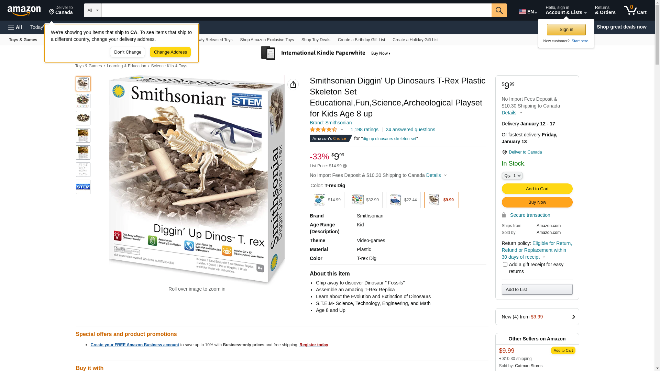This screenshot has width=660, height=371.
Task: Open the All hamburger menu
Action: pos(15,27)
